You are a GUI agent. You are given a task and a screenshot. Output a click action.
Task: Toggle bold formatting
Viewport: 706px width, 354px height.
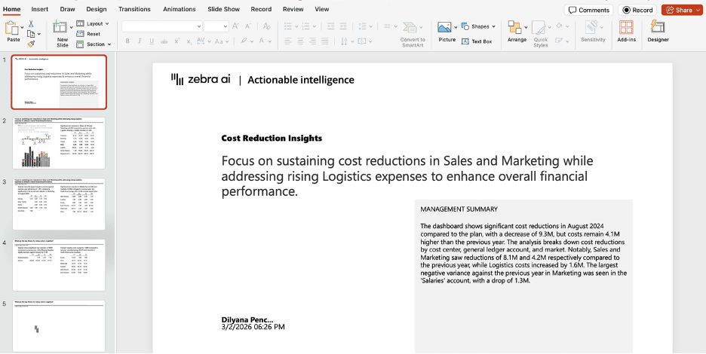tap(128, 41)
